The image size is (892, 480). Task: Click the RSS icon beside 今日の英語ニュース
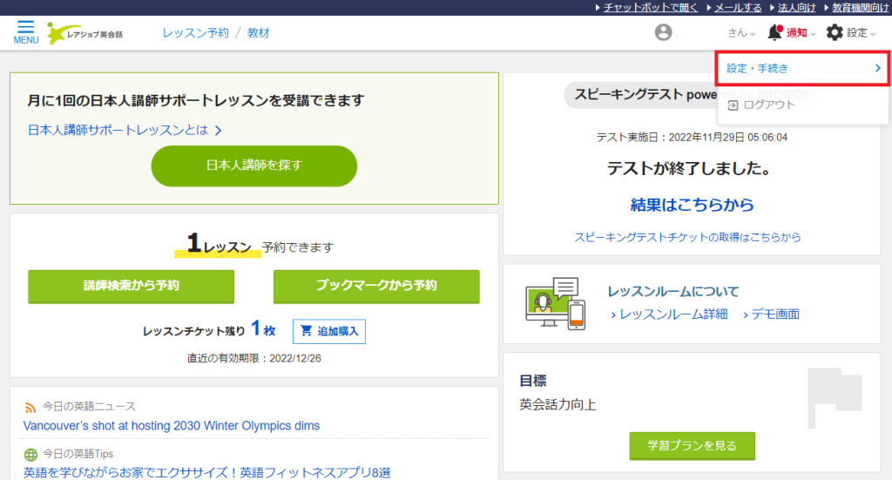click(x=30, y=407)
